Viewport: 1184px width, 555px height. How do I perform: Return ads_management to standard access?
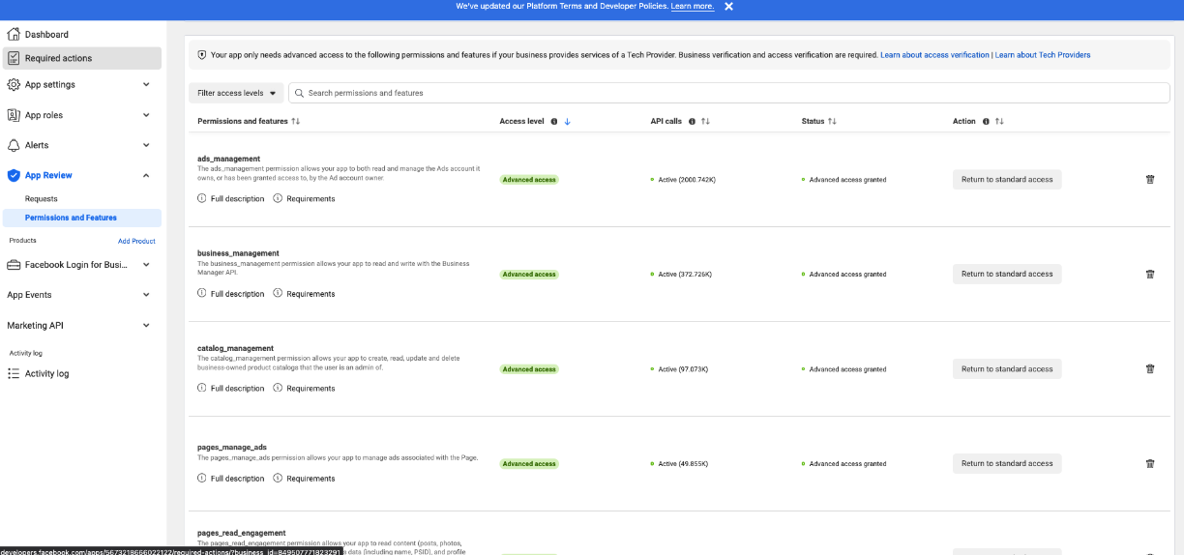point(1007,180)
